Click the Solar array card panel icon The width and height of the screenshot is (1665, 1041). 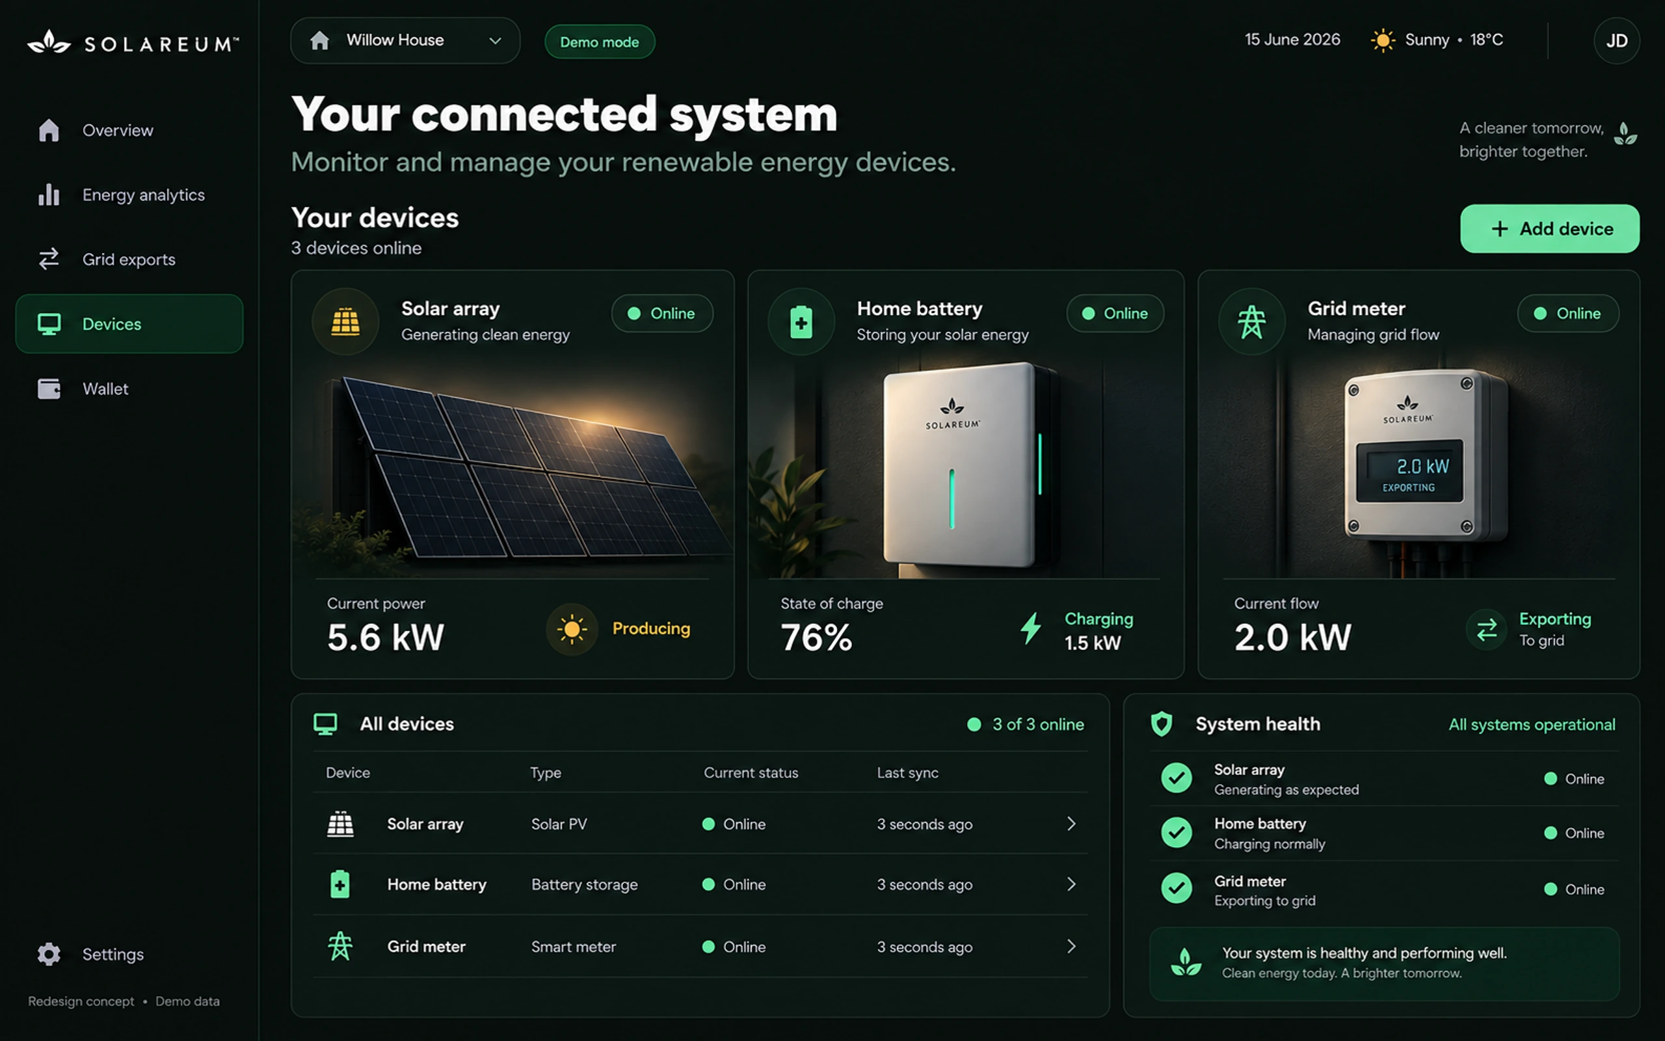(345, 321)
